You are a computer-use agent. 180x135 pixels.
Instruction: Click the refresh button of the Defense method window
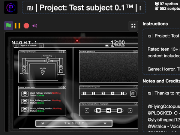tap(135, 104)
